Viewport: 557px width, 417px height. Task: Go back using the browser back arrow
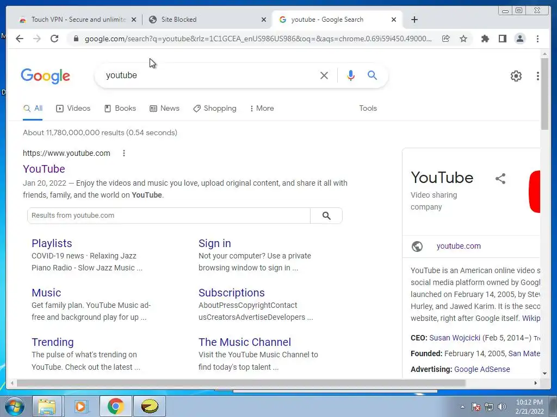pyautogui.click(x=20, y=39)
